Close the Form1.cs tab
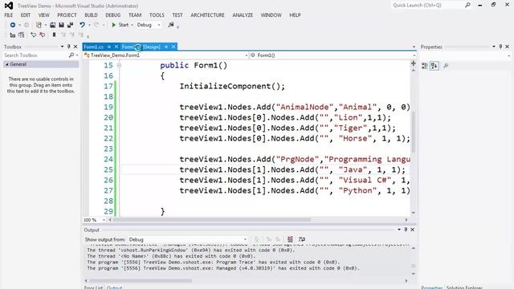The height and width of the screenshot is (289, 514). point(116,47)
